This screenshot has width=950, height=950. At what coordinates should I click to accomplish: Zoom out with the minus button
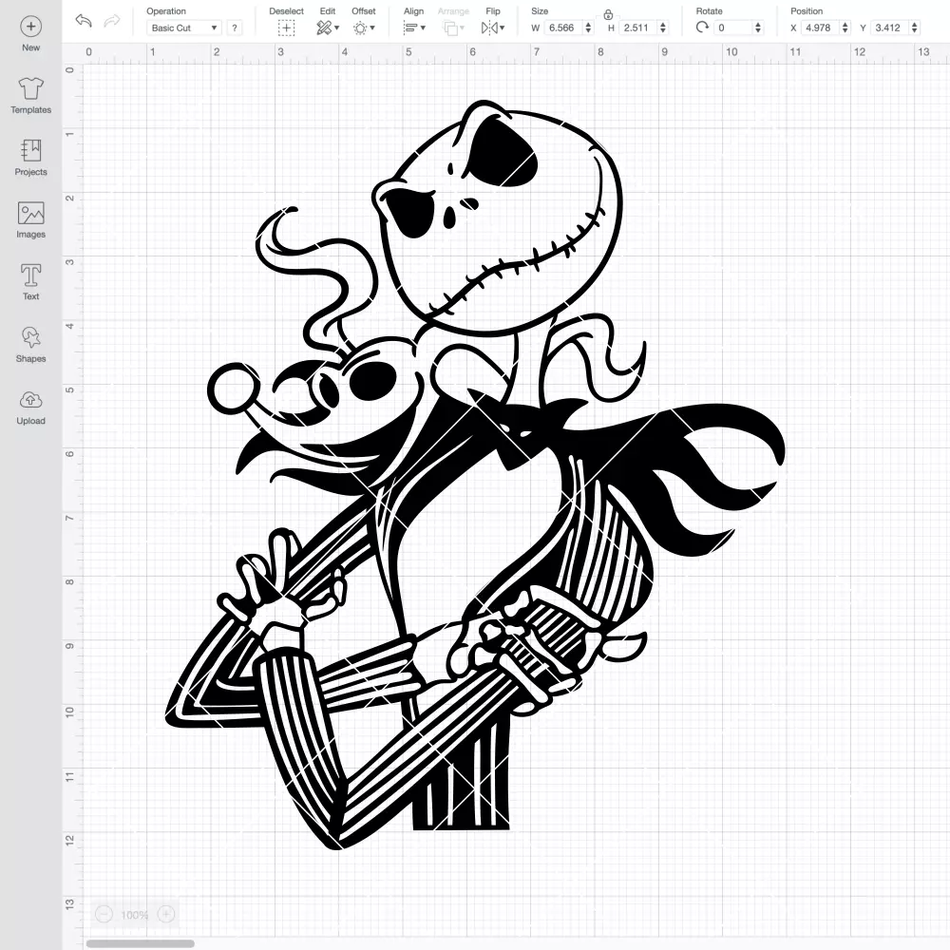tap(104, 914)
